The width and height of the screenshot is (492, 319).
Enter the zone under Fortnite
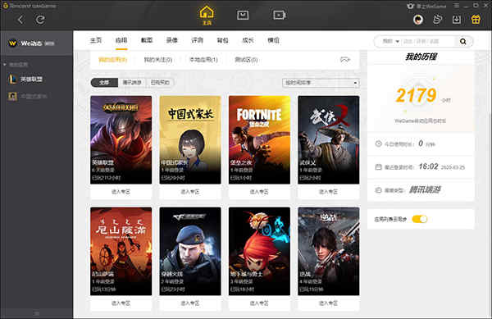tap(259, 192)
